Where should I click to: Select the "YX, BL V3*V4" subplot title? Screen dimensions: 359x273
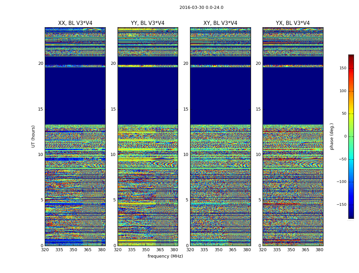(x=293, y=23)
